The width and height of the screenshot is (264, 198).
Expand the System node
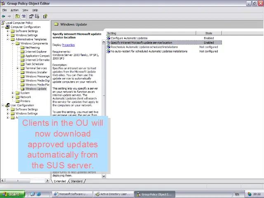(12, 93)
